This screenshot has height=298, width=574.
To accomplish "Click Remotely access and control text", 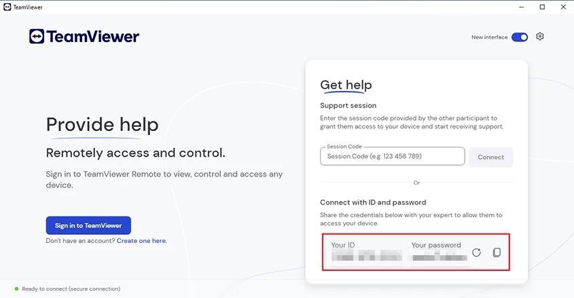I will pos(135,153).
